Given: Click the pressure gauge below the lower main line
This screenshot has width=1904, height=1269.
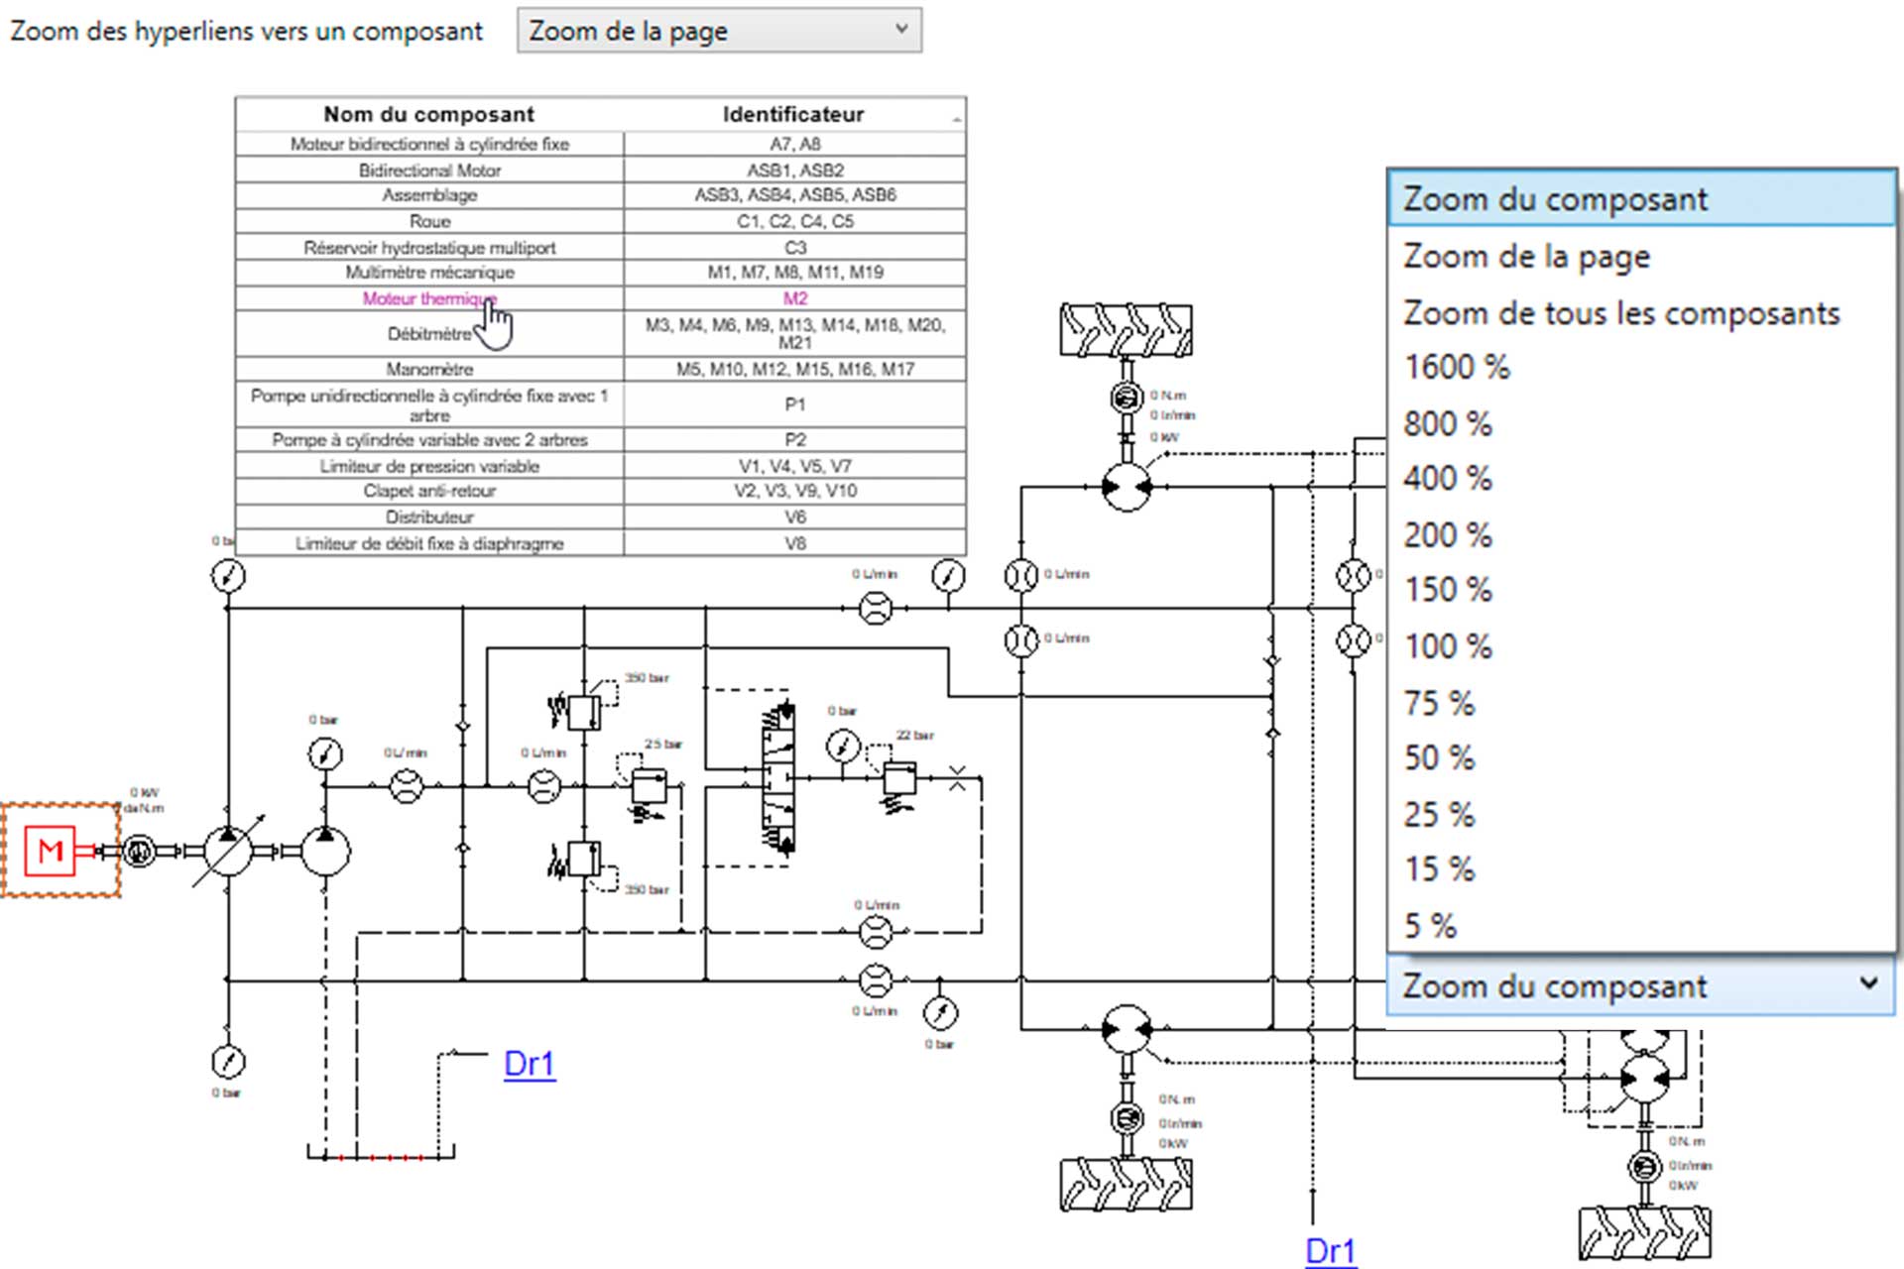Looking at the screenshot, I should click(940, 1013).
